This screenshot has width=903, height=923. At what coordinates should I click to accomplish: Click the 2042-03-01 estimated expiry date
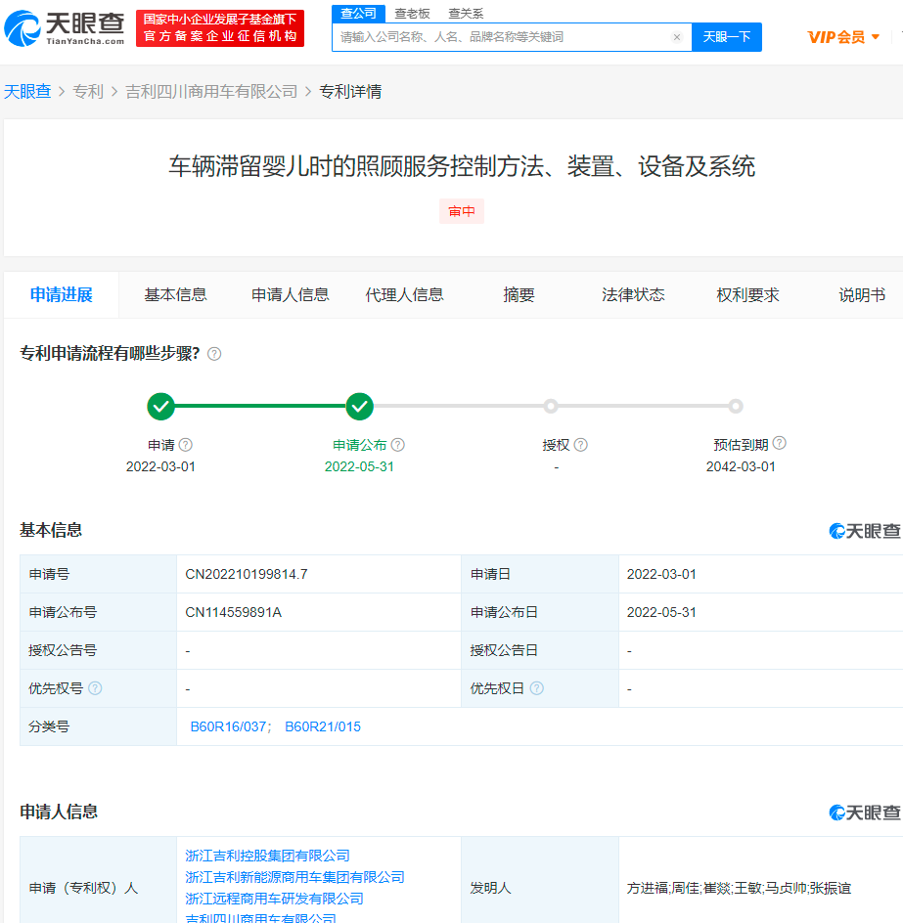[741, 466]
